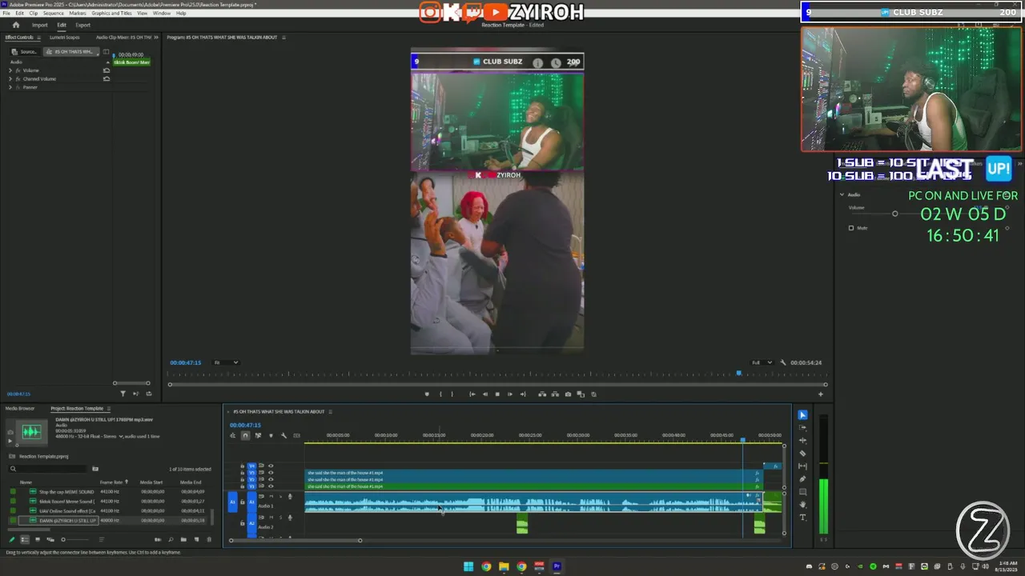Open audio channel format dropdown in Project preview
This screenshot has width=1025, height=576.
tap(121, 437)
